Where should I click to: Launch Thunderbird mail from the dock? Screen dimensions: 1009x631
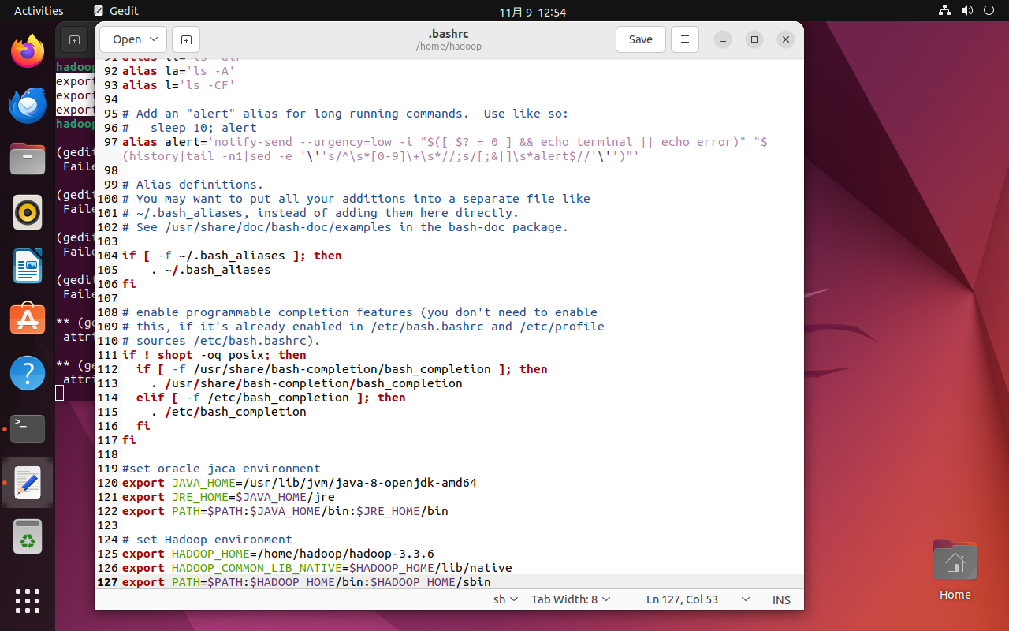pyautogui.click(x=28, y=105)
